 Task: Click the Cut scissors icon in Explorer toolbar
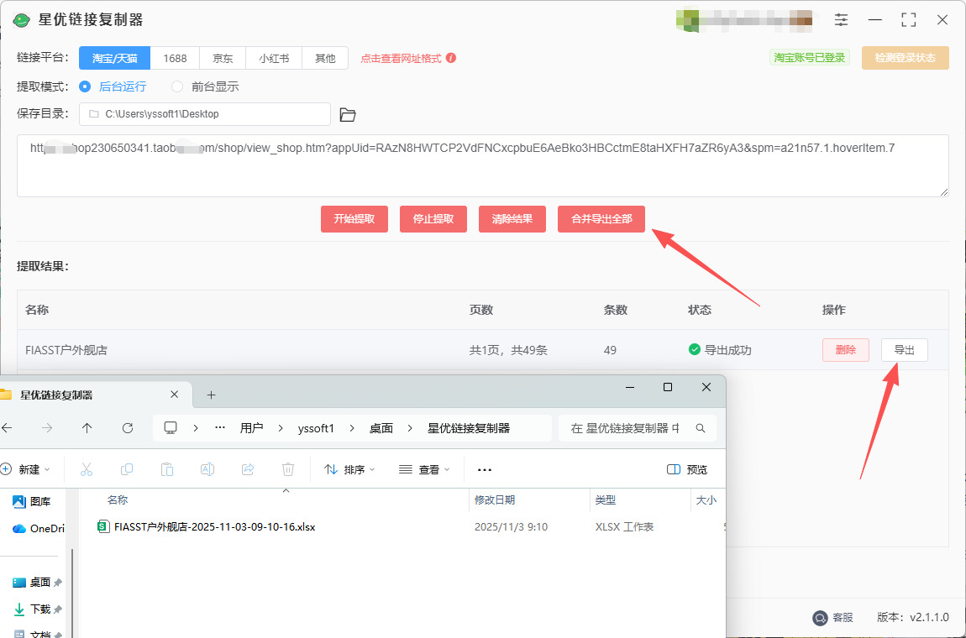click(87, 469)
